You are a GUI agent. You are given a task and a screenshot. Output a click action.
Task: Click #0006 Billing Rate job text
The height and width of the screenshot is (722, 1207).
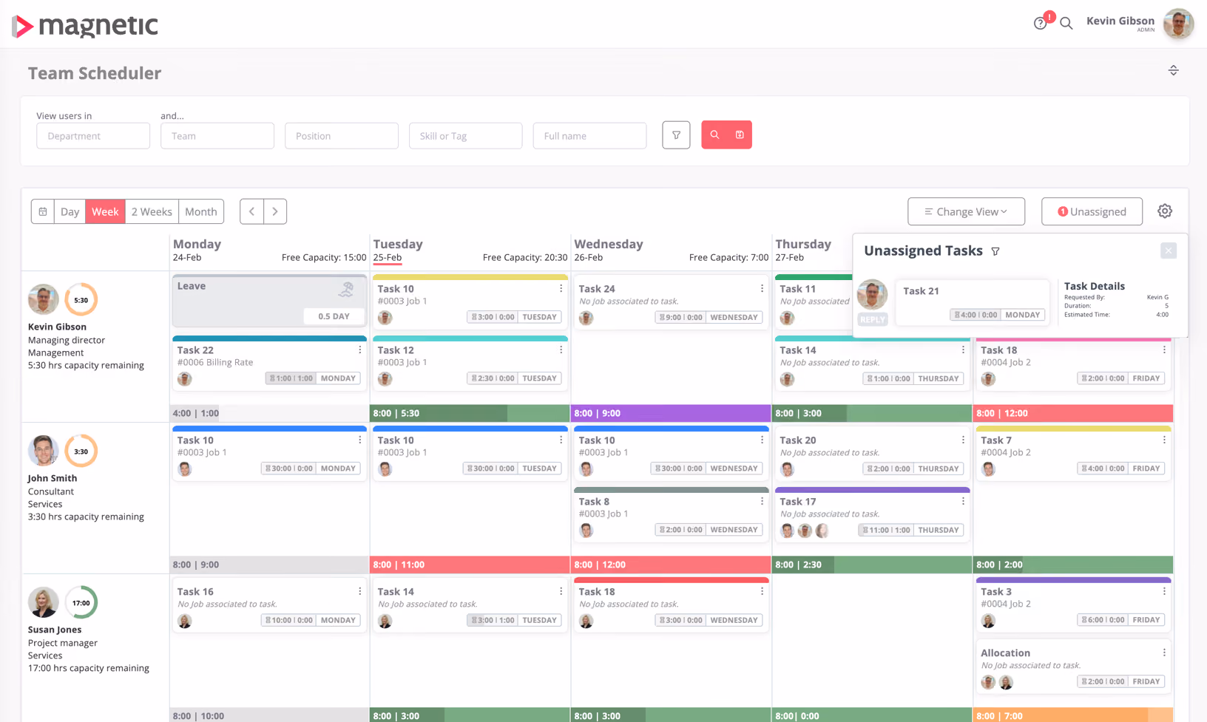pyautogui.click(x=215, y=363)
